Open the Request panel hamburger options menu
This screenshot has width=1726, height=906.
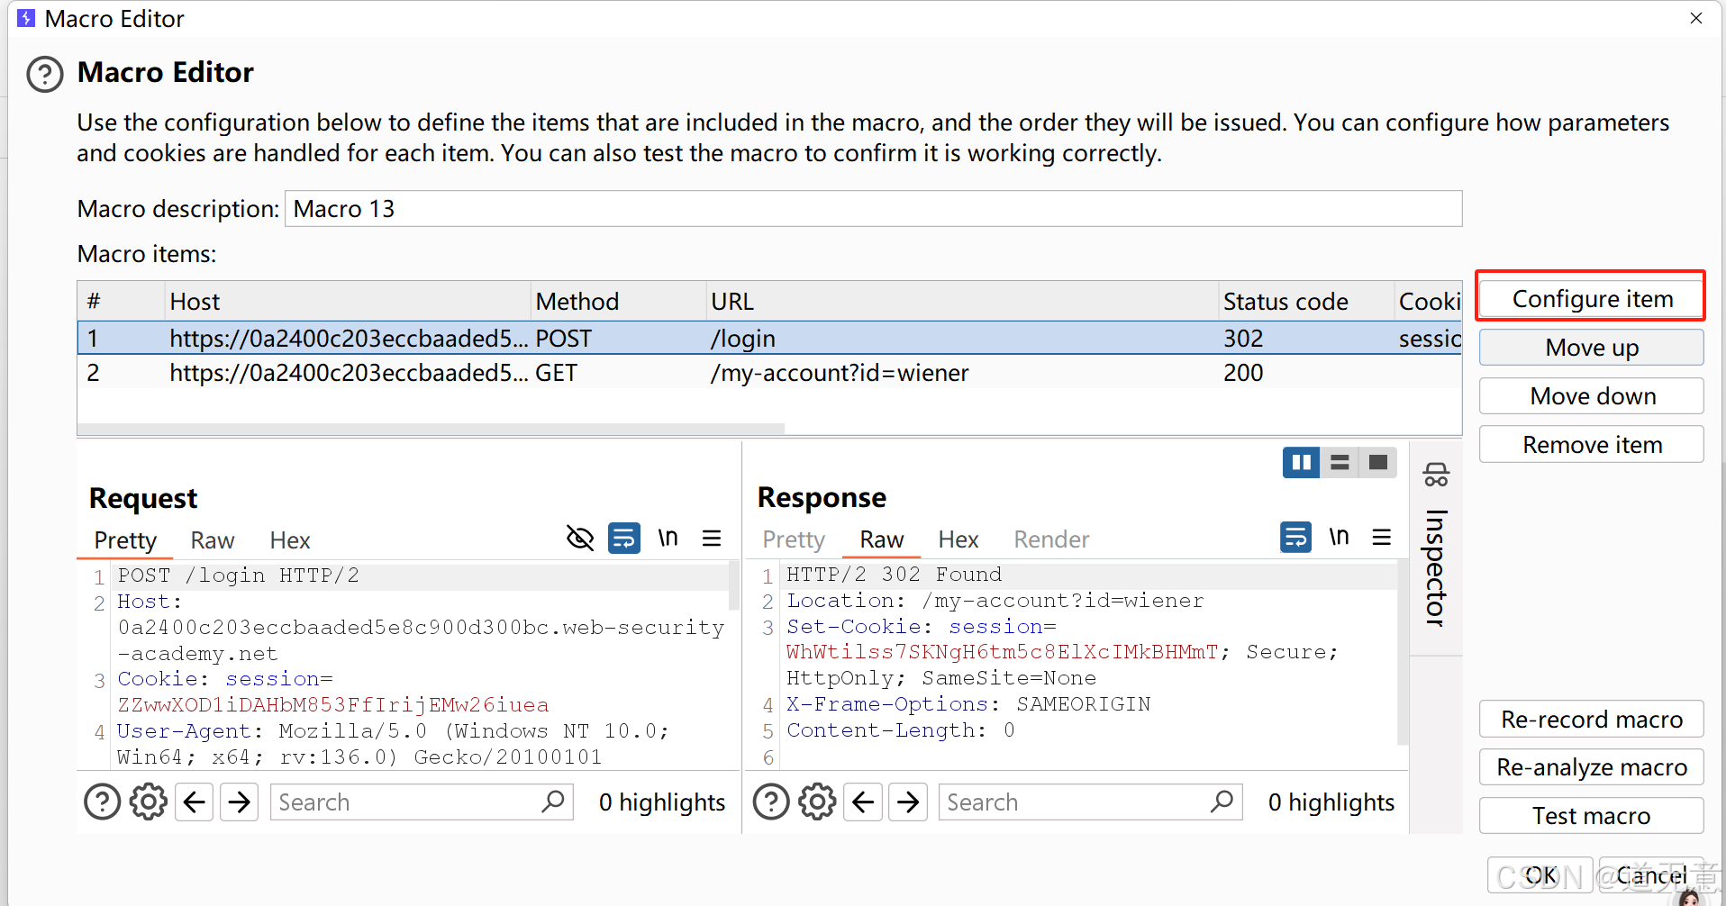712,539
